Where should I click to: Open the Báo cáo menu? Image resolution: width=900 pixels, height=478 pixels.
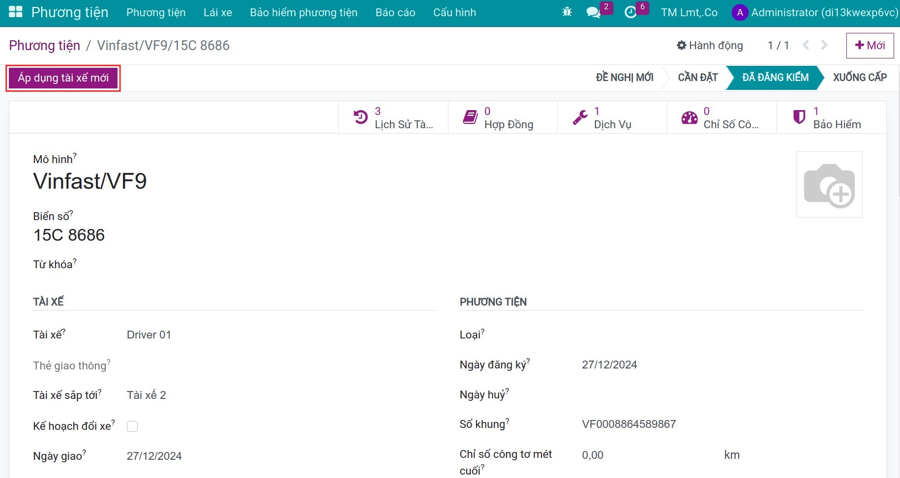coord(395,13)
